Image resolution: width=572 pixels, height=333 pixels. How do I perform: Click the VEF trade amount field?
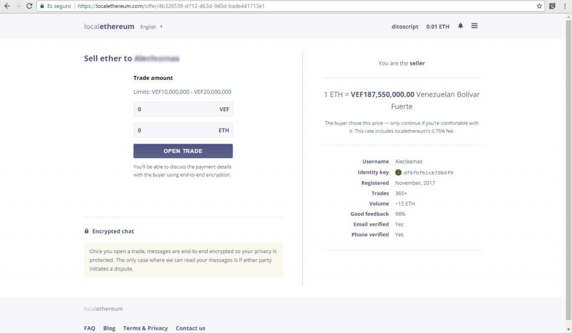pyautogui.click(x=183, y=109)
